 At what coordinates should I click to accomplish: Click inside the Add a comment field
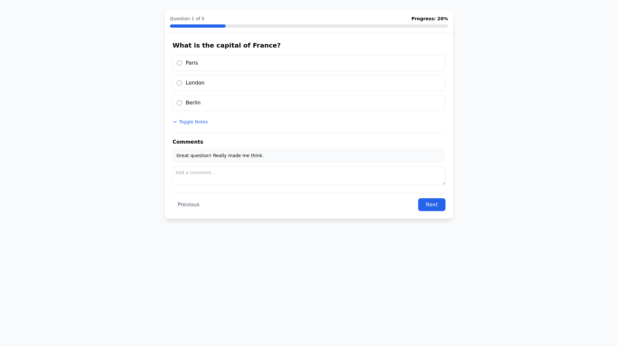[309, 175]
